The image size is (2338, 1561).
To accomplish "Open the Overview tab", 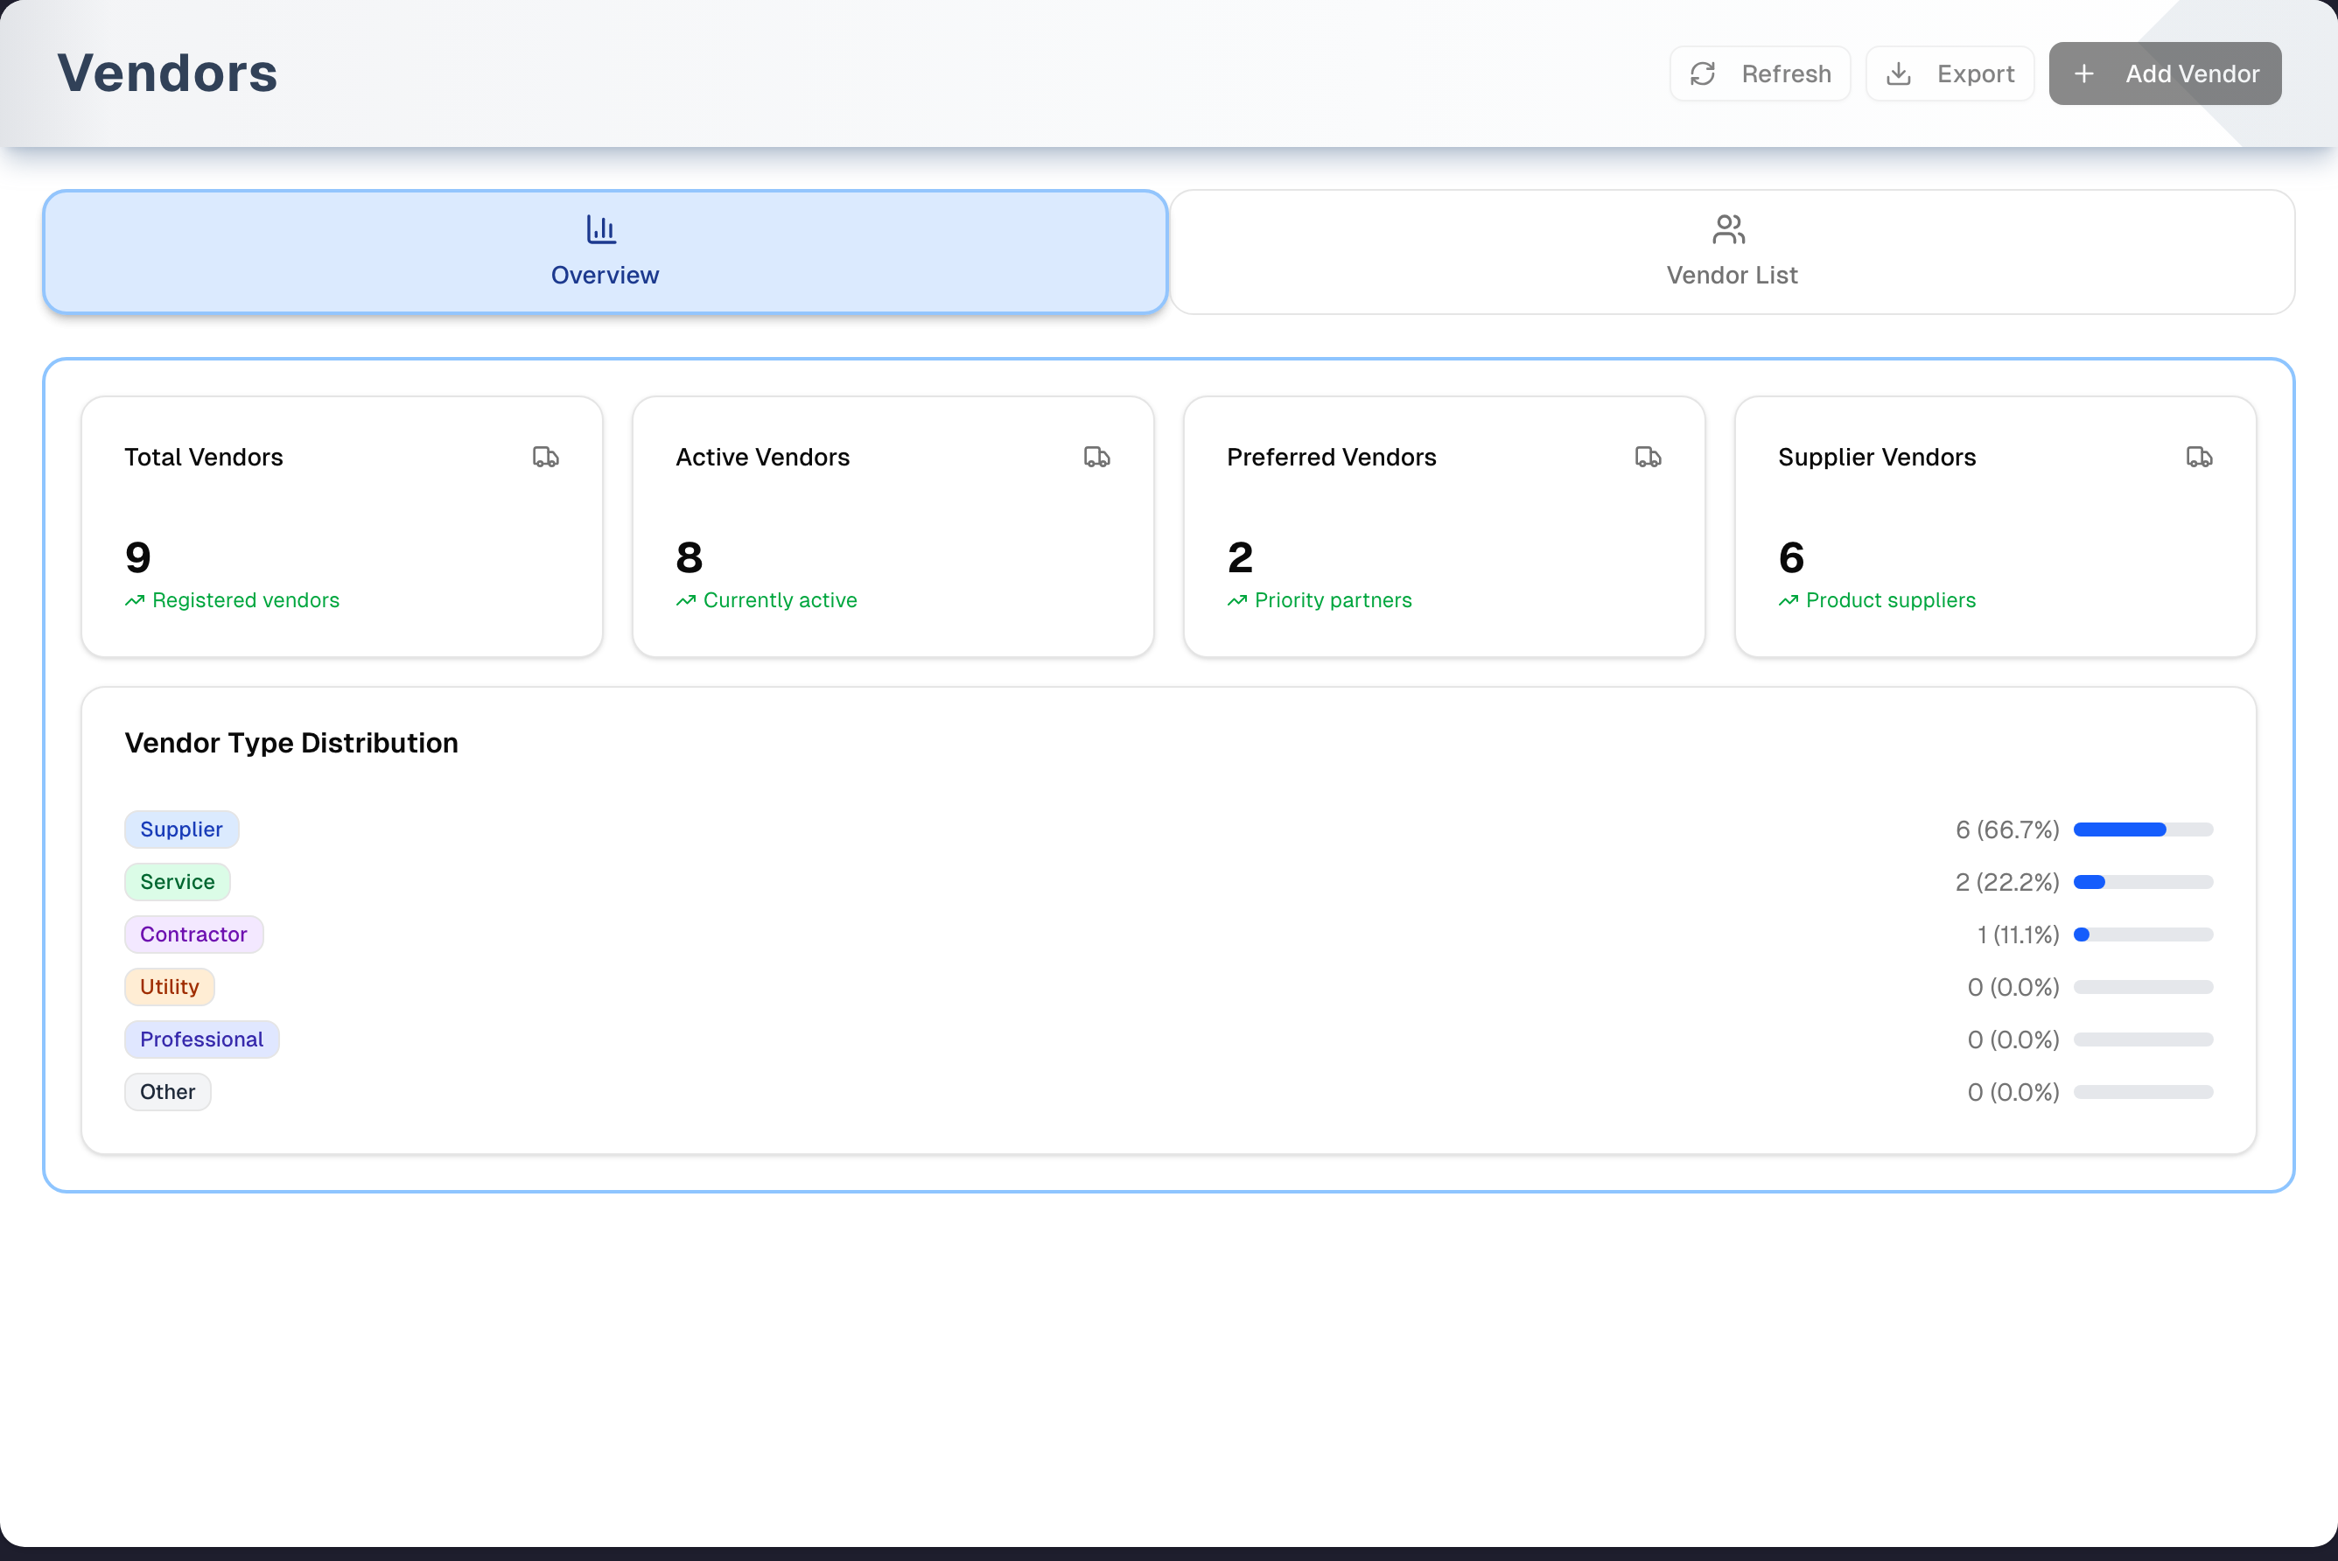I will pos(605,252).
